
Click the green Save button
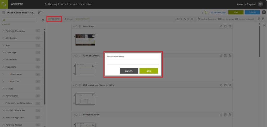(236, 12)
